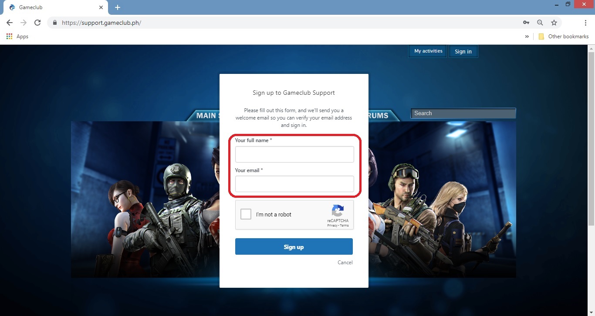595x316 pixels.
Task: Click the forward navigation arrow
Action: tap(23, 22)
